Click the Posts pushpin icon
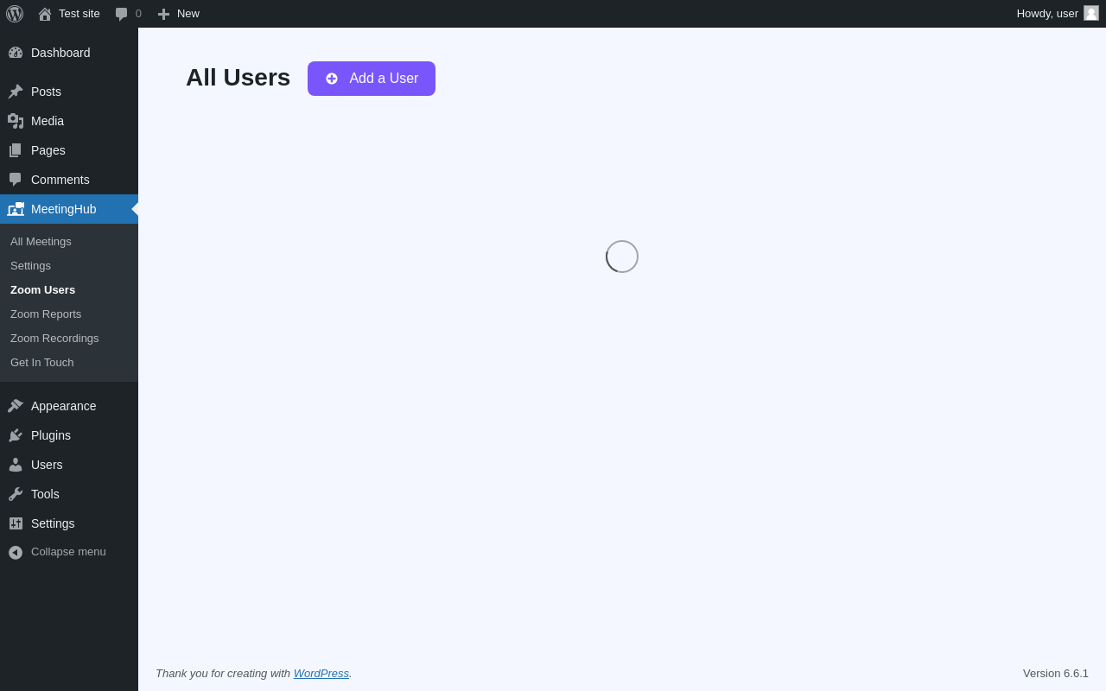 coord(16,92)
